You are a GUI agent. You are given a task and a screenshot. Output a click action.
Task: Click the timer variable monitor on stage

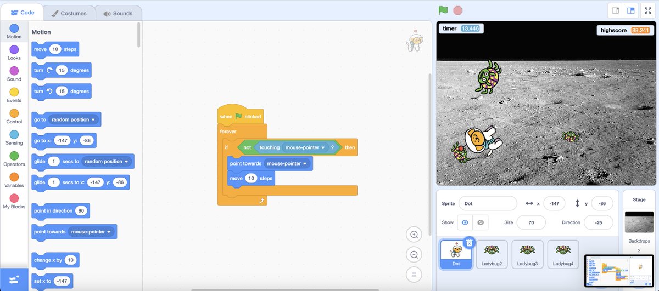point(461,28)
